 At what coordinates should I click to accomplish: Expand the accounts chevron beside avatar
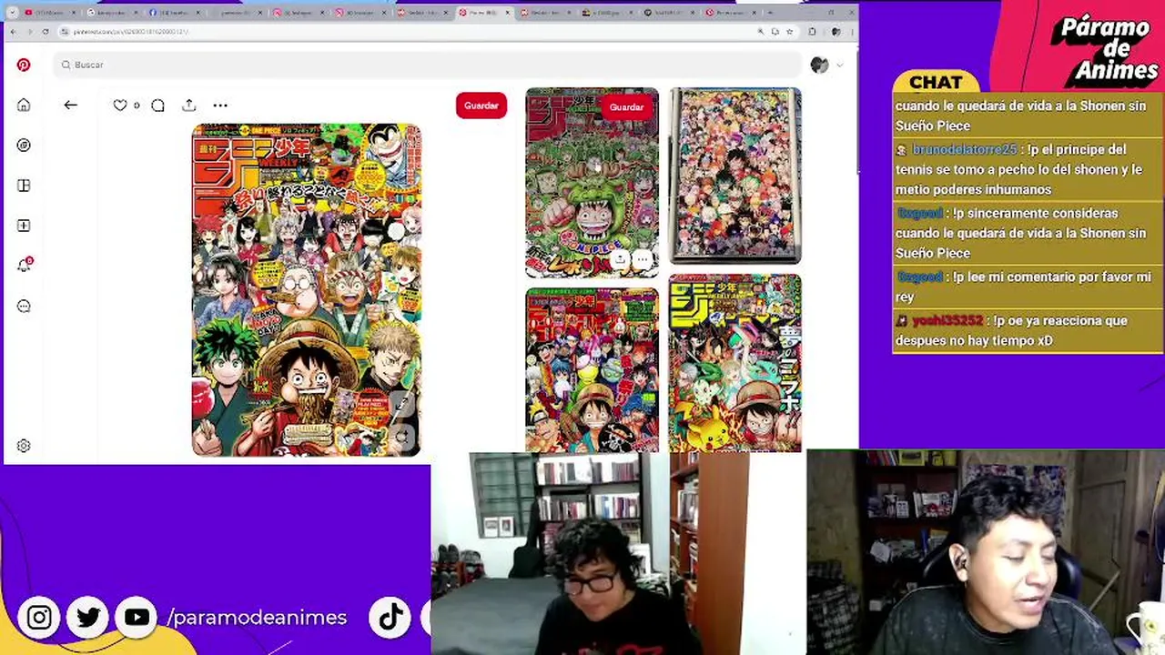coord(839,65)
